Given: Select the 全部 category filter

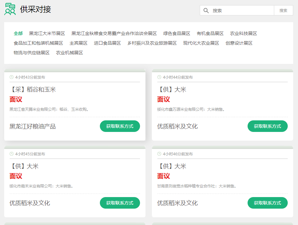Looking at the screenshot, I should pyautogui.click(x=18, y=33).
